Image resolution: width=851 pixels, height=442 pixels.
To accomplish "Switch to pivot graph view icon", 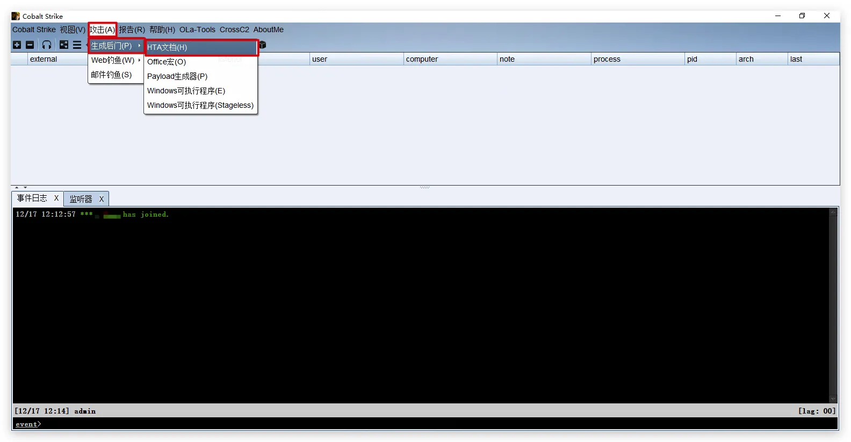I will pyautogui.click(x=64, y=45).
